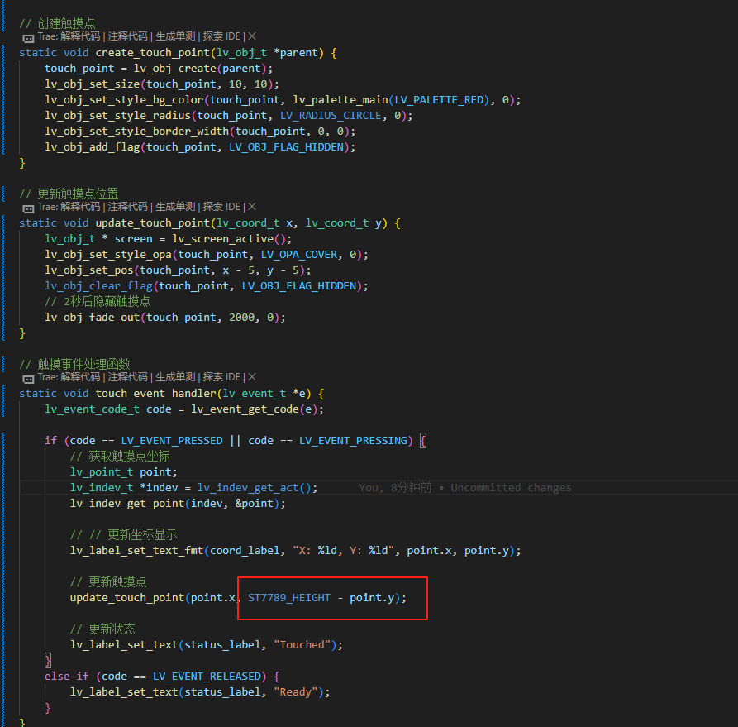This screenshot has height=727, width=738.
Task: Click the lv_obj_set_size function call
Action: (x=93, y=84)
